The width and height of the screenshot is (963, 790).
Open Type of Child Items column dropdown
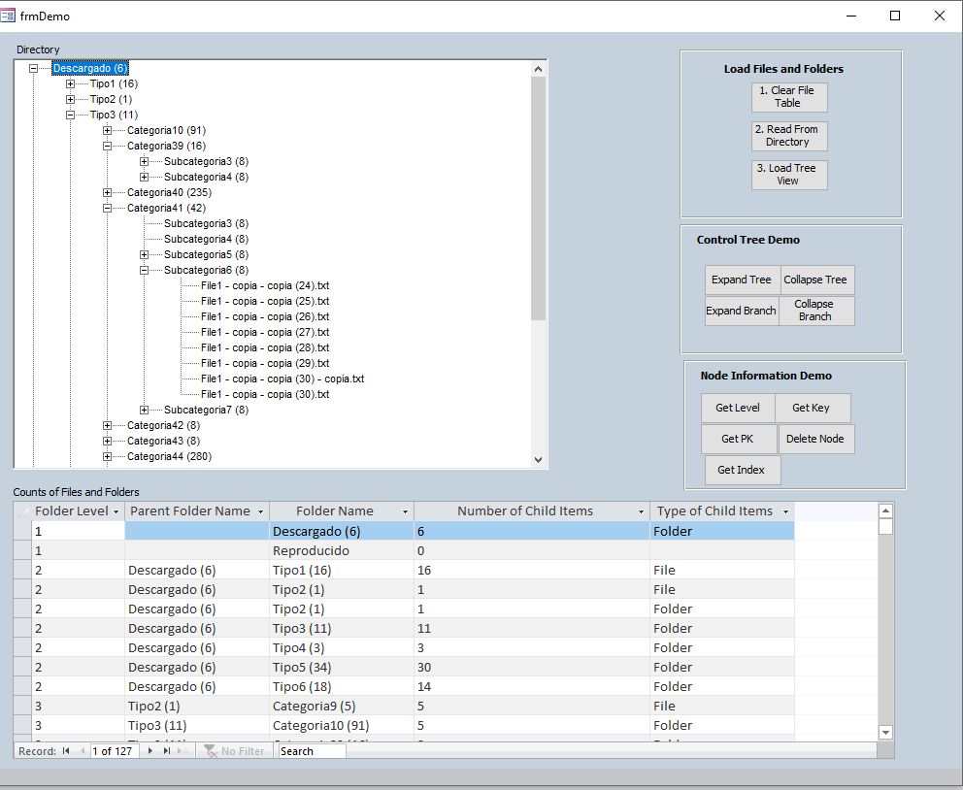785,511
